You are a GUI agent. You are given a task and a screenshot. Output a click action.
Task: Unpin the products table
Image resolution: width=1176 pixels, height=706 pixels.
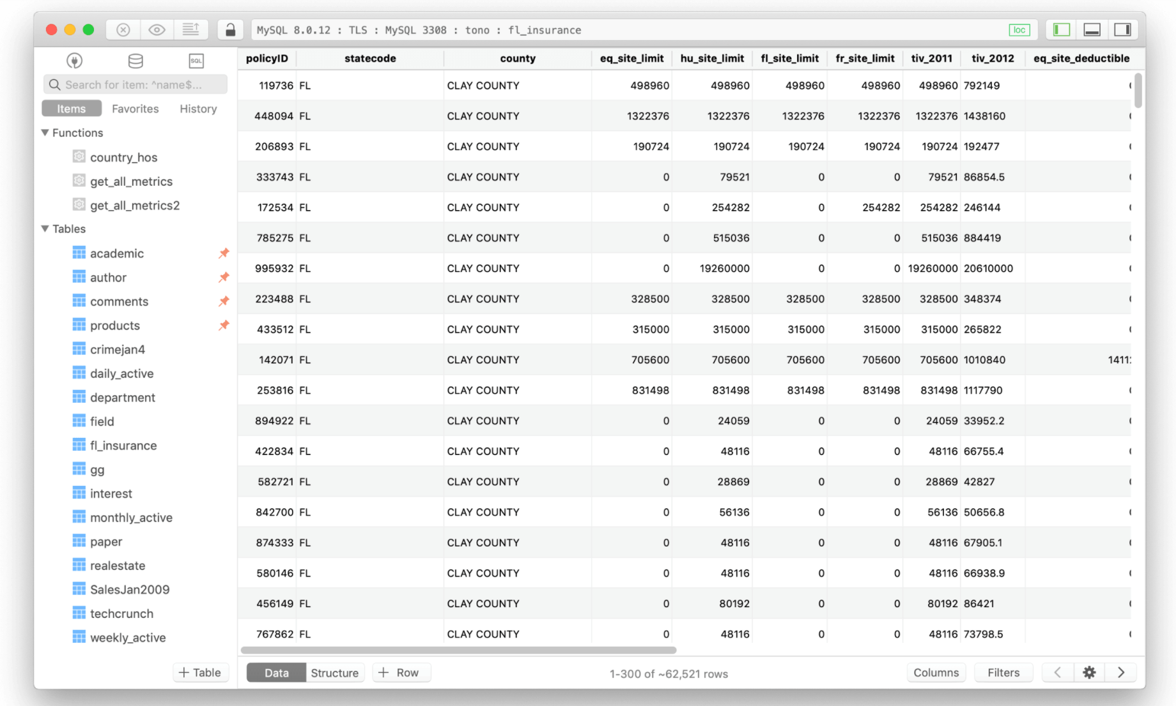point(224,326)
